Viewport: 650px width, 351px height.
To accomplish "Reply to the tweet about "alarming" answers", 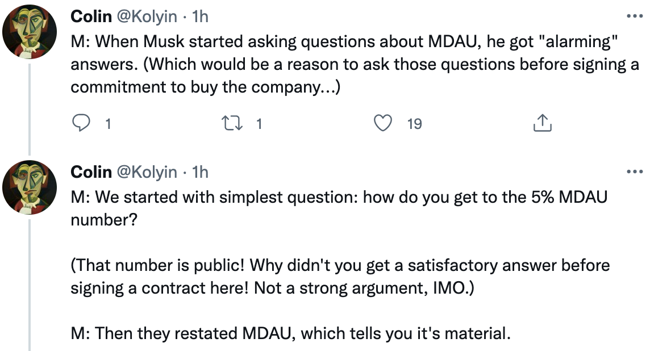I will click(81, 123).
